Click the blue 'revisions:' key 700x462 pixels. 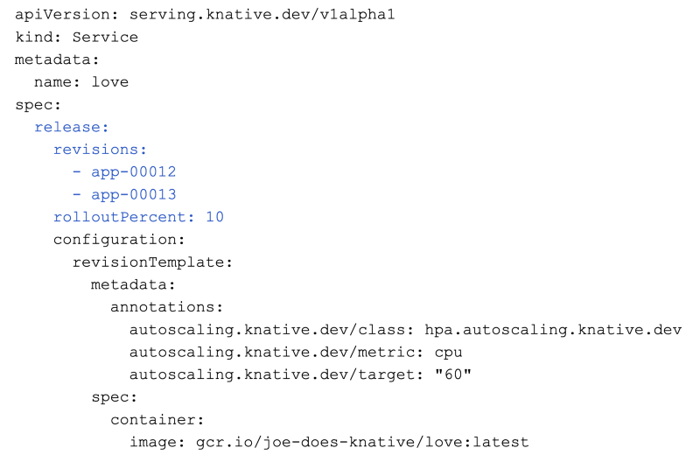tap(100, 150)
